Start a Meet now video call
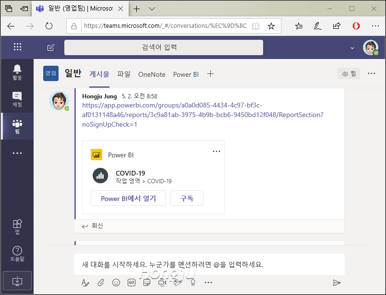This screenshot has width=386, height=295. 162,283
